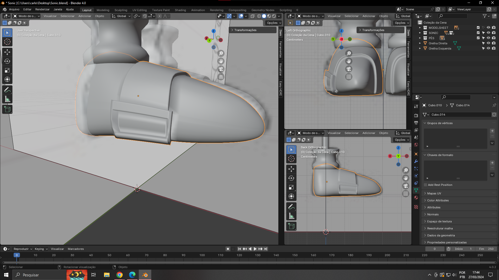Activate the Annotate pencil tool
Image resolution: width=499 pixels, height=280 pixels.
pyautogui.click(x=7, y=90)
